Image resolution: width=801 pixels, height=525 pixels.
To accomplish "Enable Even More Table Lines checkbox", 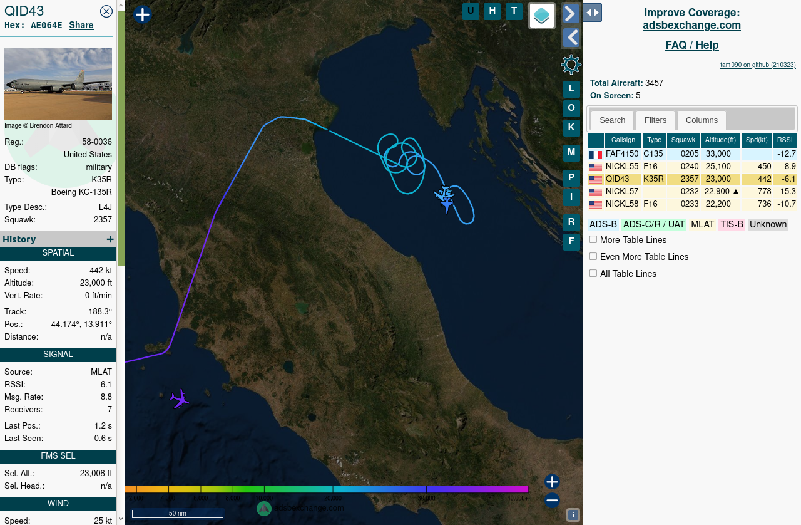I will 593,256.
